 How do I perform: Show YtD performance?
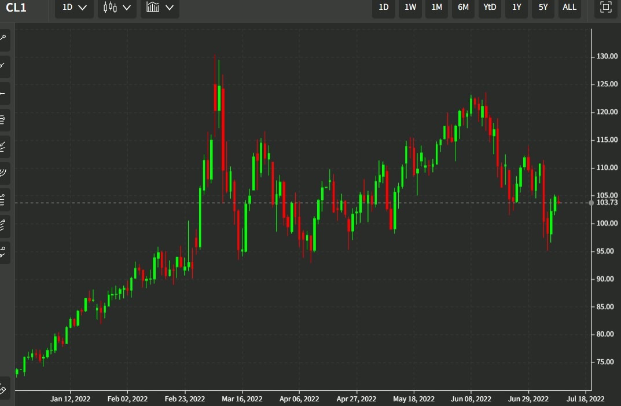(489, 8)
